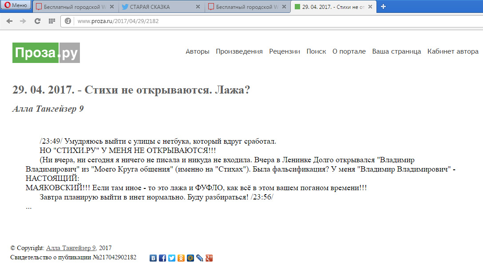Go back with the back arrow
The image size is (483, 266).
[9, 21]
